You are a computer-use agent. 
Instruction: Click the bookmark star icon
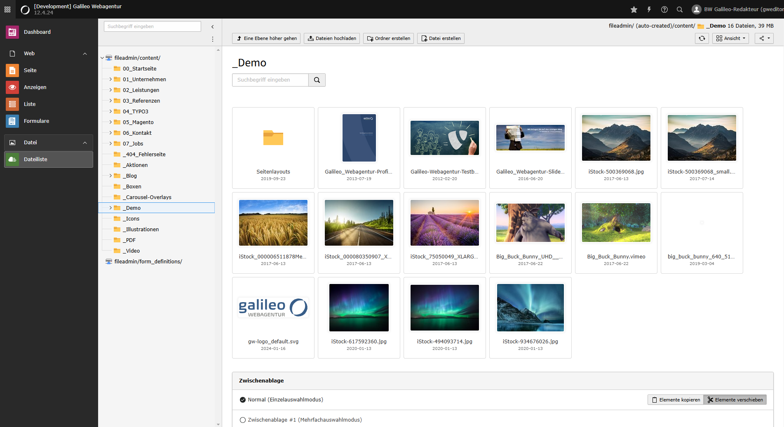tap(634, 9)
